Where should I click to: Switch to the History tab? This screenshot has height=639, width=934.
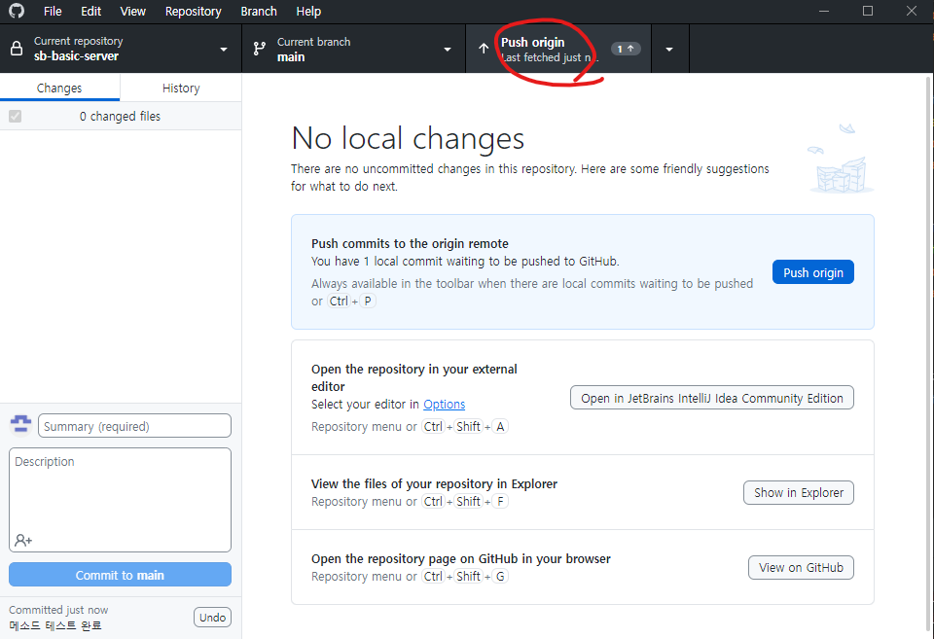pyautogui.click(x=181, y=89)
